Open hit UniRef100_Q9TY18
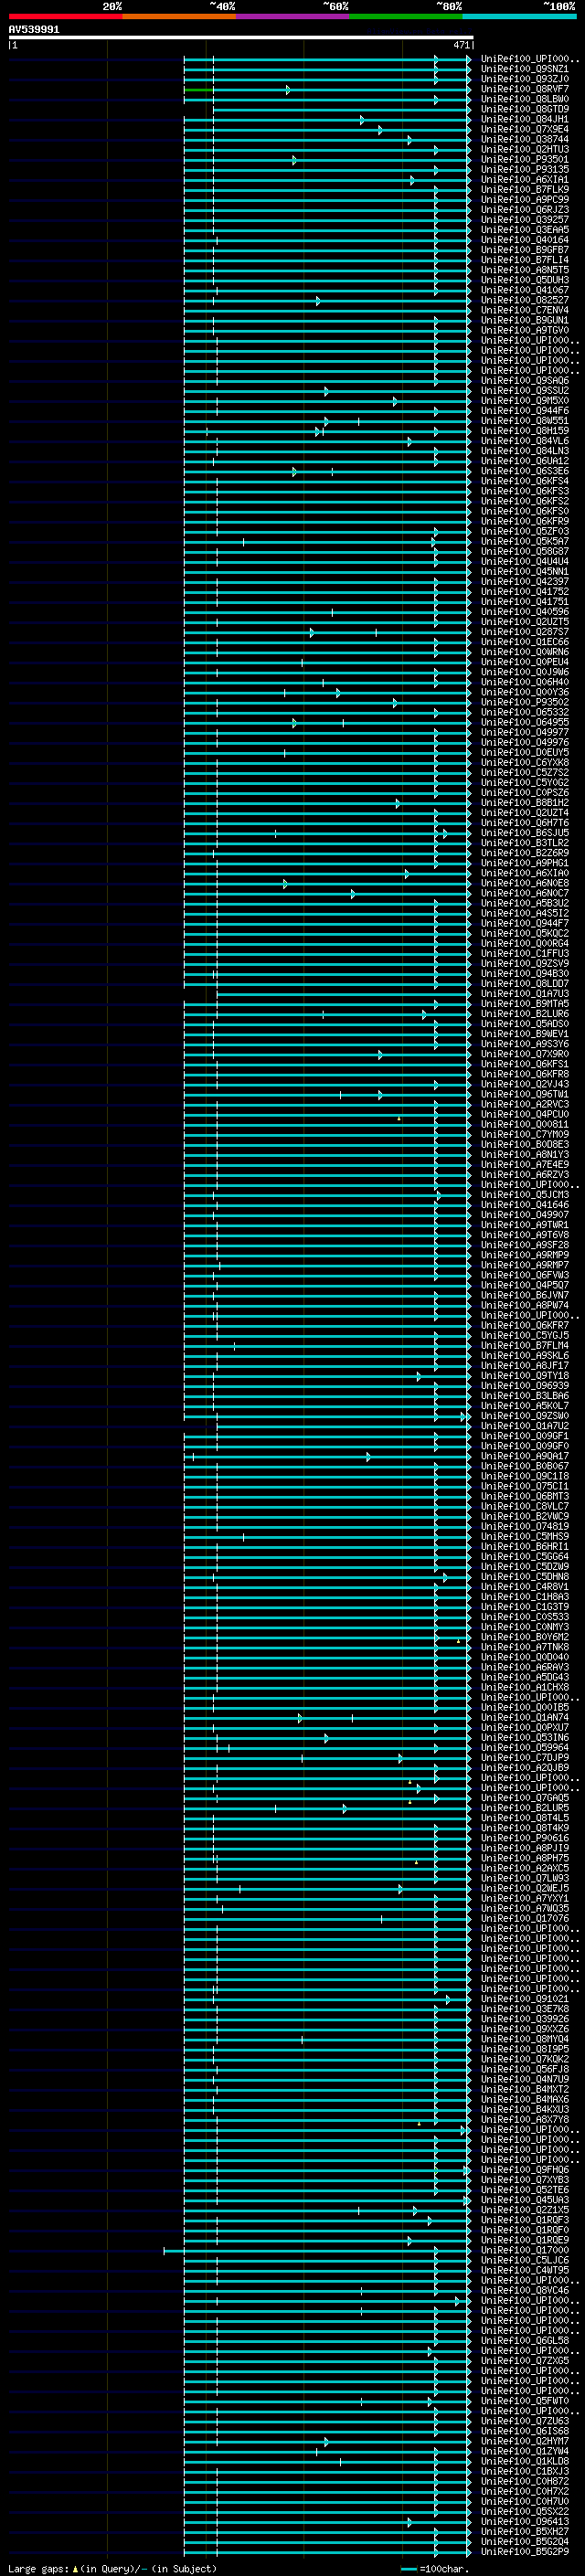The width and height of the screenshot is (585, 2576). click(525, 1375)
